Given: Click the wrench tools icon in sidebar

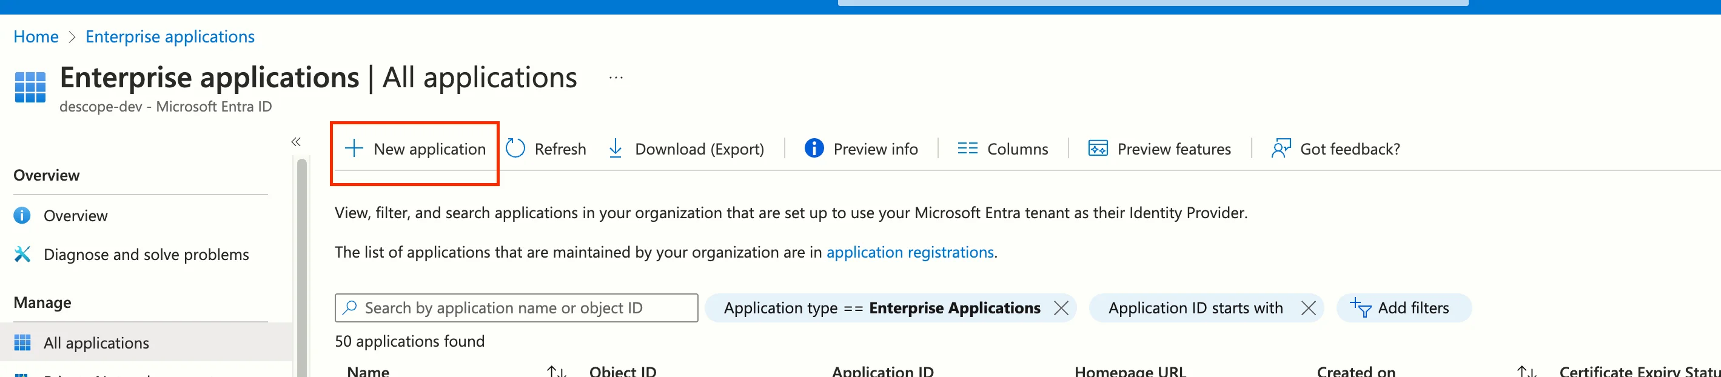Looking at the screenshot, I should 22,254.
